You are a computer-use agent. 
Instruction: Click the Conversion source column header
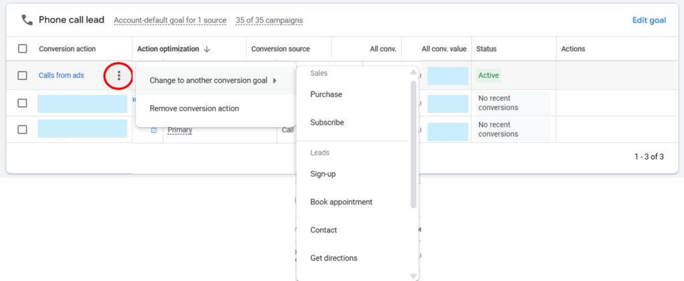[x=281, y=49]
